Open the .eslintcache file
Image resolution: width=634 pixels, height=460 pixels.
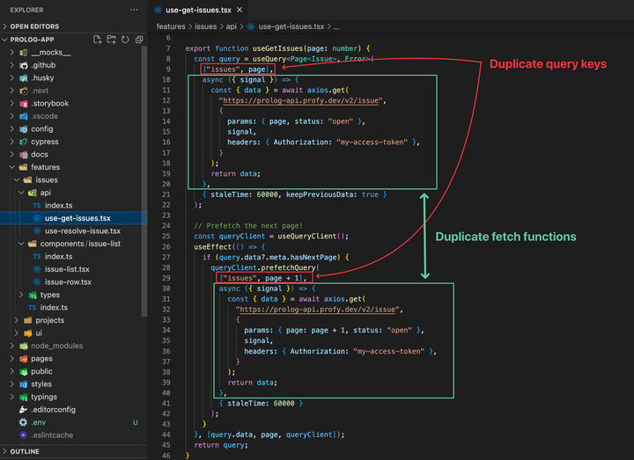(x=52, y=434)
